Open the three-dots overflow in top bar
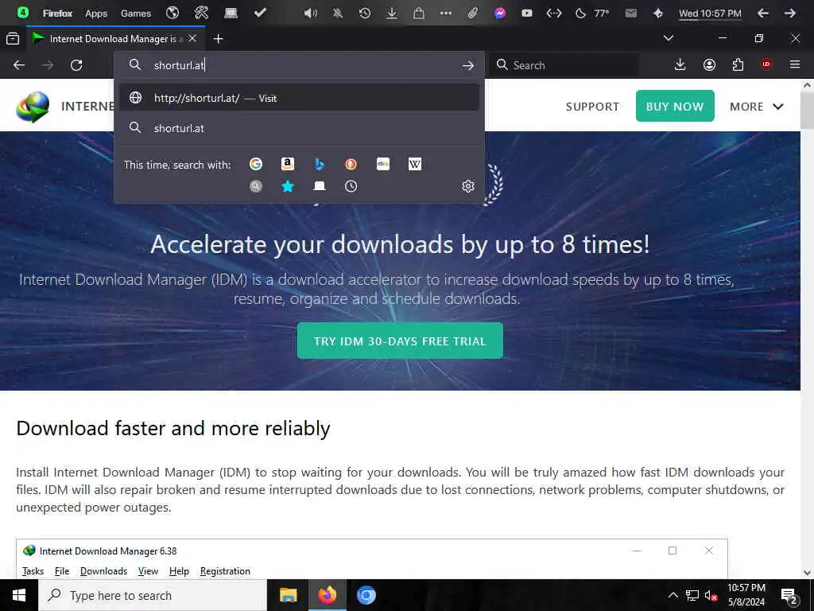Viewport: 814px width, 611px height. pyautogui.click(x=446, y=13)
